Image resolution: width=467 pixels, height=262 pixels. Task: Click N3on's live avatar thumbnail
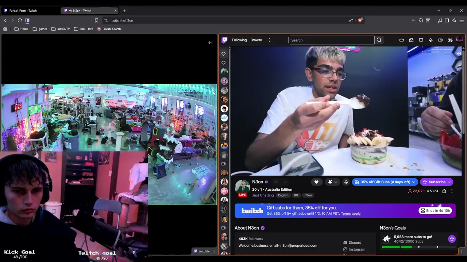(x=242, y=187)
